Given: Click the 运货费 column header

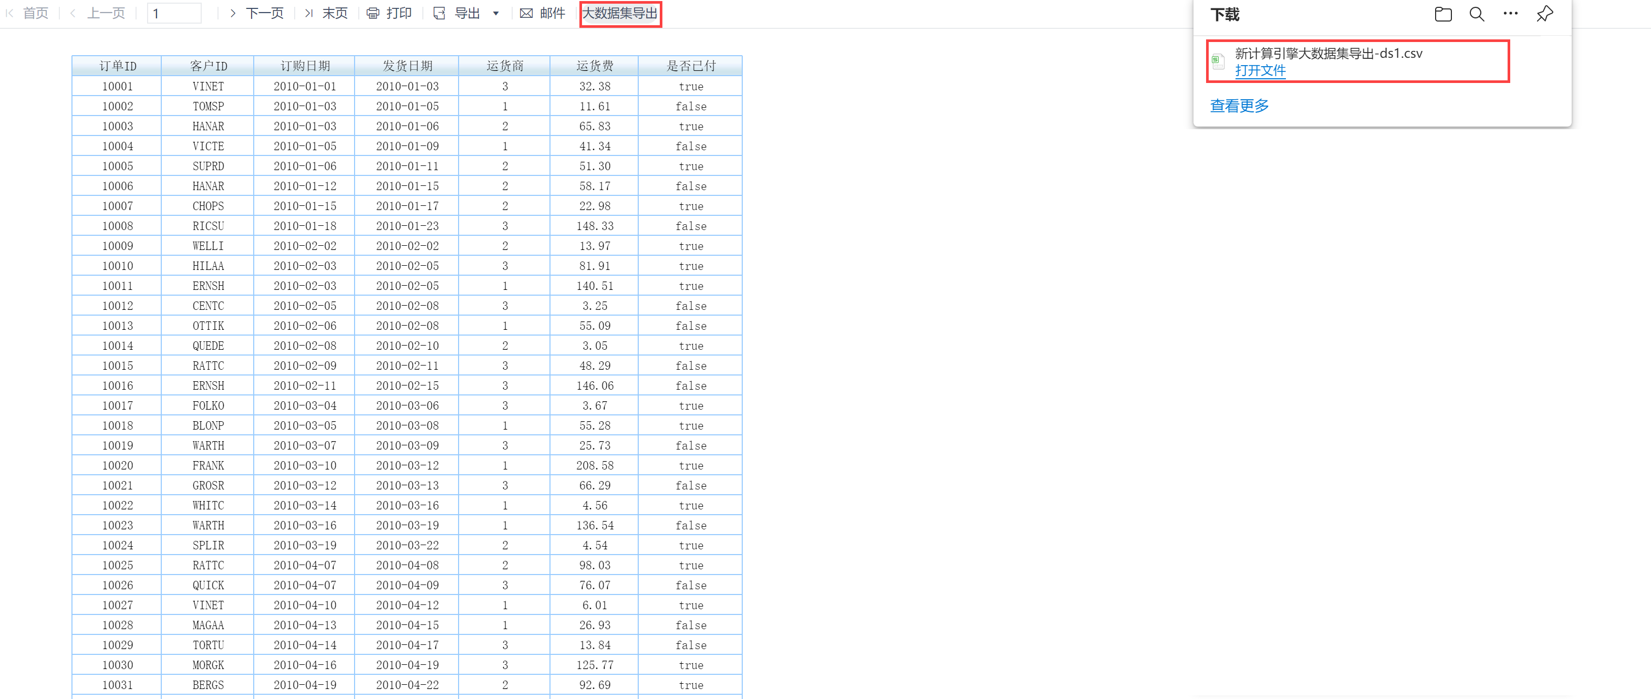Looking at the screenshot, I should click(x=594, y=66).
